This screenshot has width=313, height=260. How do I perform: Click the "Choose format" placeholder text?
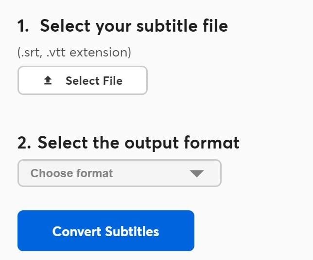pyautogui.click(x=71, y=173)
